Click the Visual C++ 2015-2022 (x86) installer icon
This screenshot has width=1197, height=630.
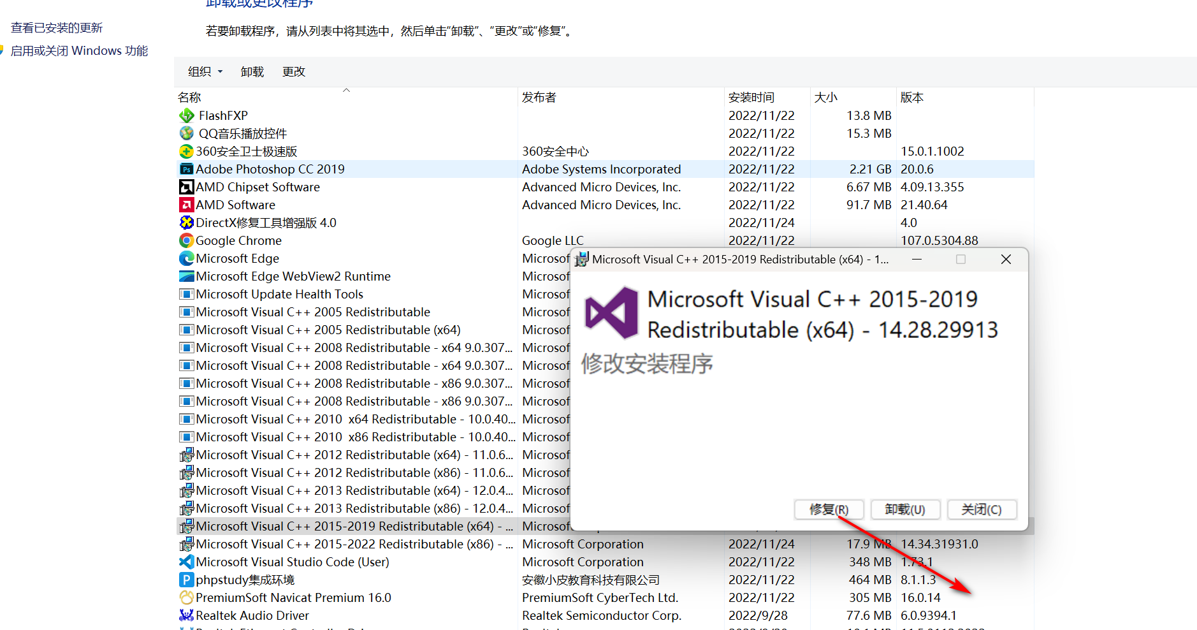click(186, 544)
